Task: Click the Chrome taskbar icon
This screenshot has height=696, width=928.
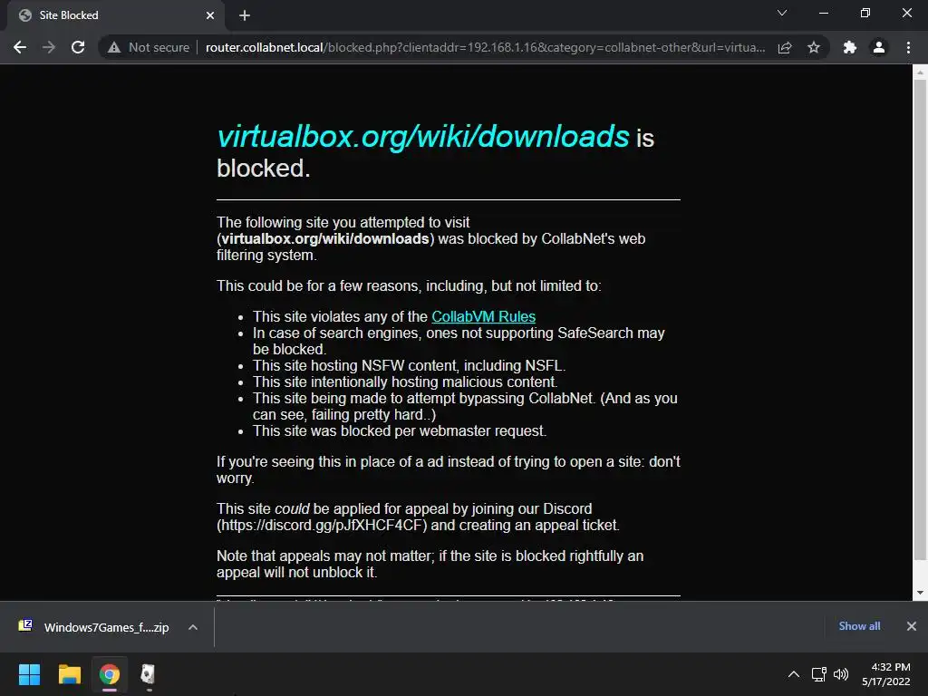Action: (x=110, y=674)
